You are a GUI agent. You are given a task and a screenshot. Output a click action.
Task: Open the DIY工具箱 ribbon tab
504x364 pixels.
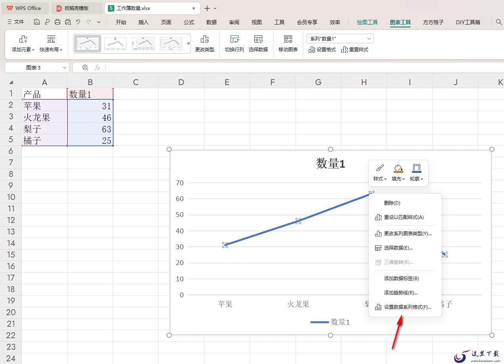coord(468,22)
